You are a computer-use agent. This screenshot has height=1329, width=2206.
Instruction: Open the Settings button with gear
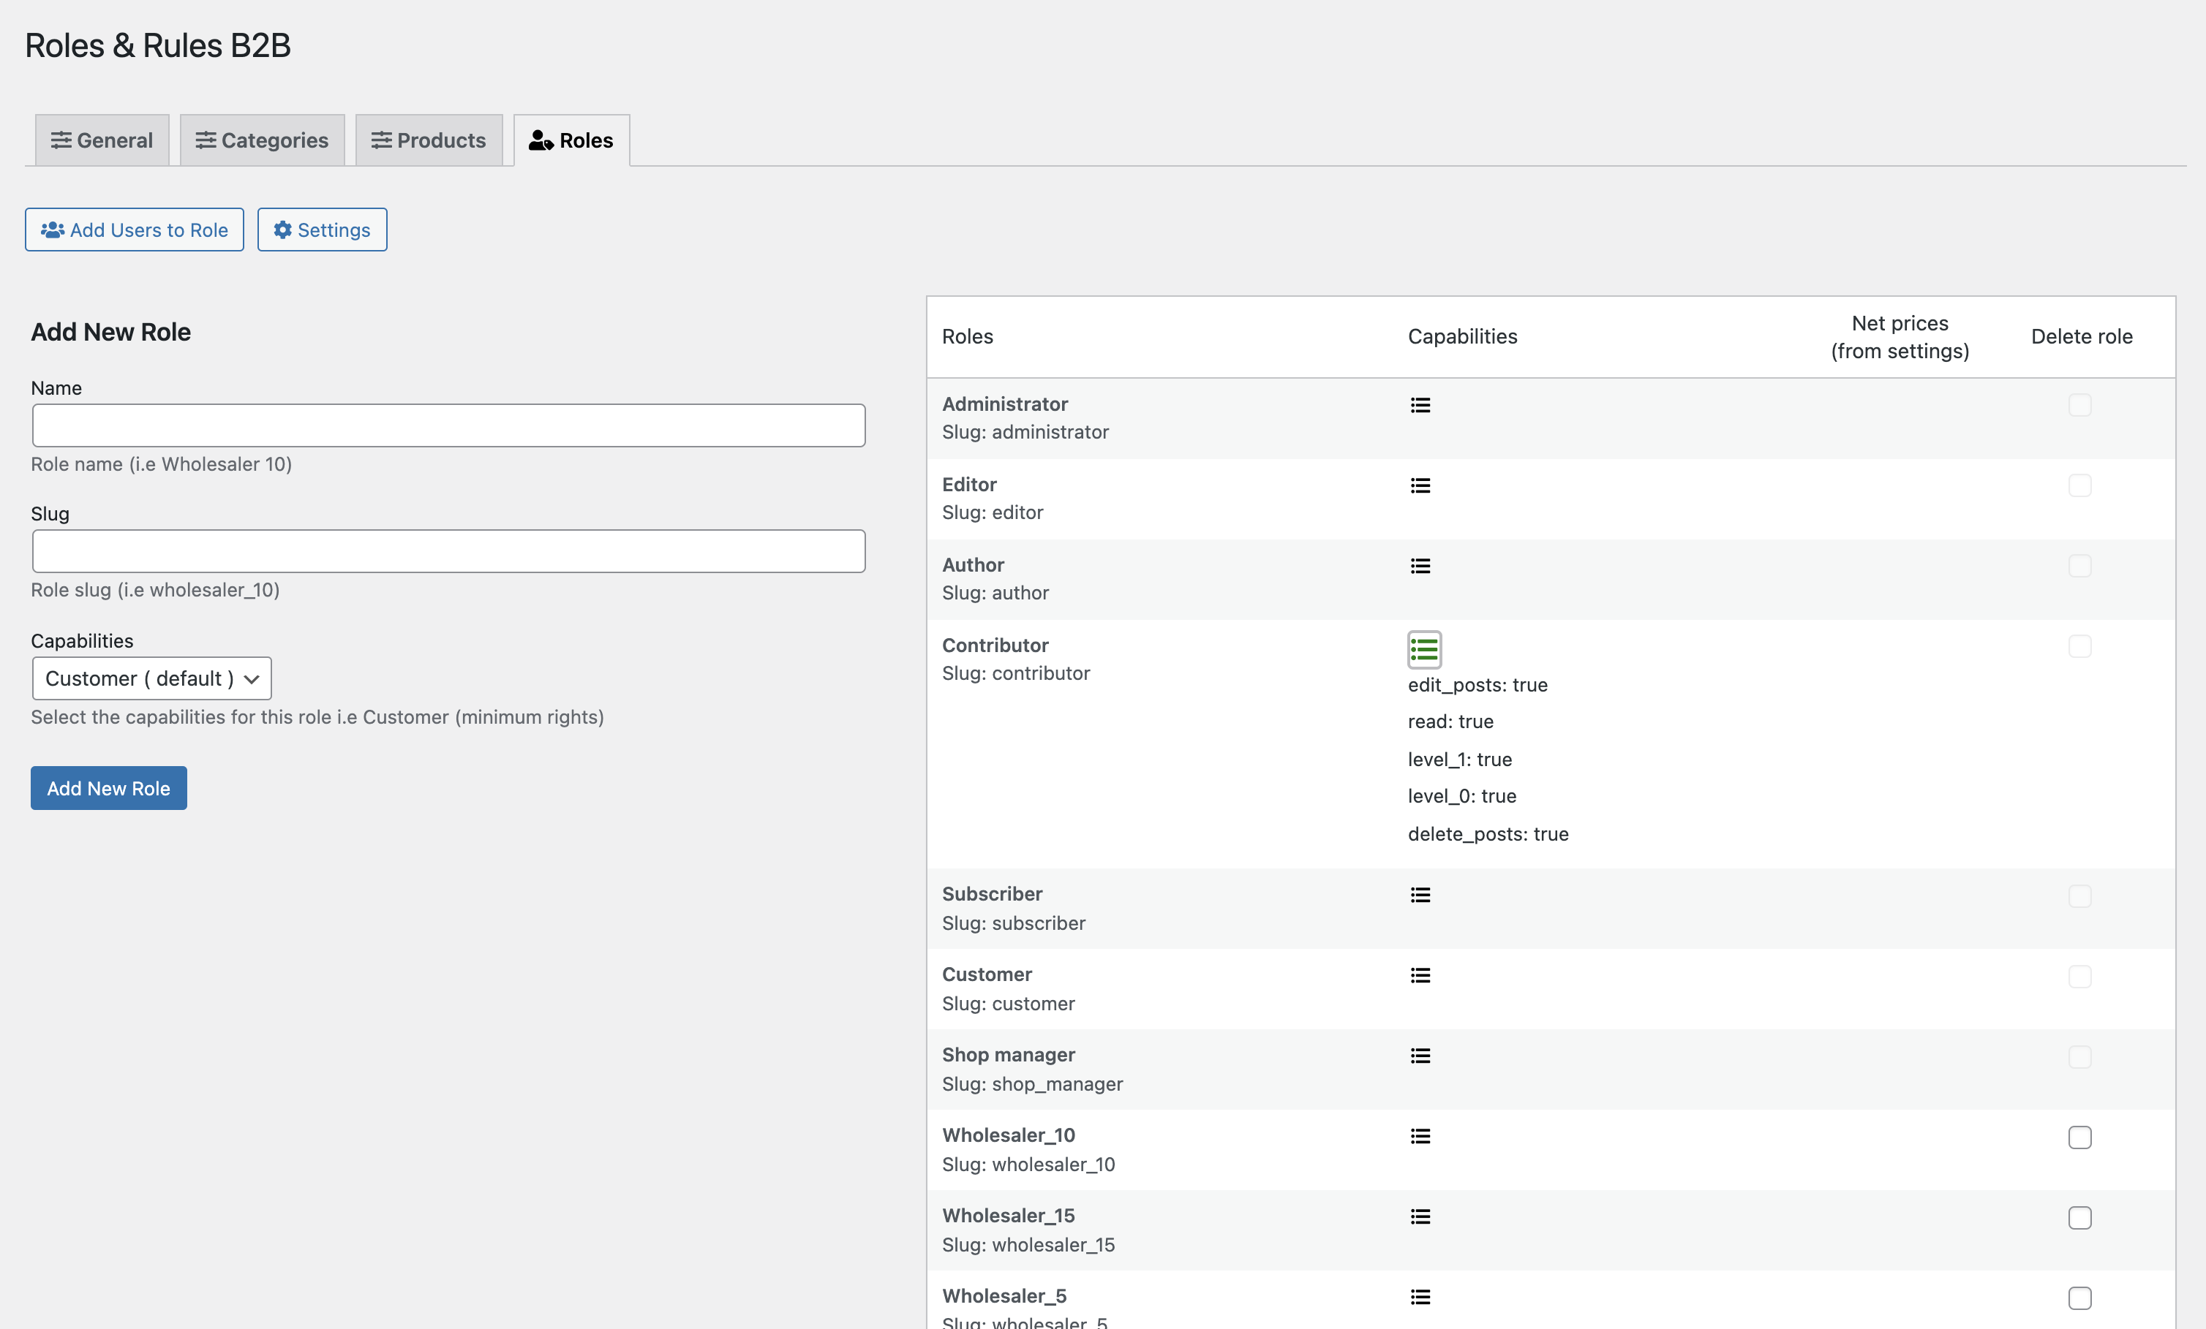coord(323,230)
